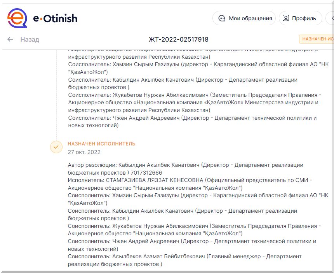334x273 pixels.
Task: Click the e-Otinish logo
Action: 42,18
